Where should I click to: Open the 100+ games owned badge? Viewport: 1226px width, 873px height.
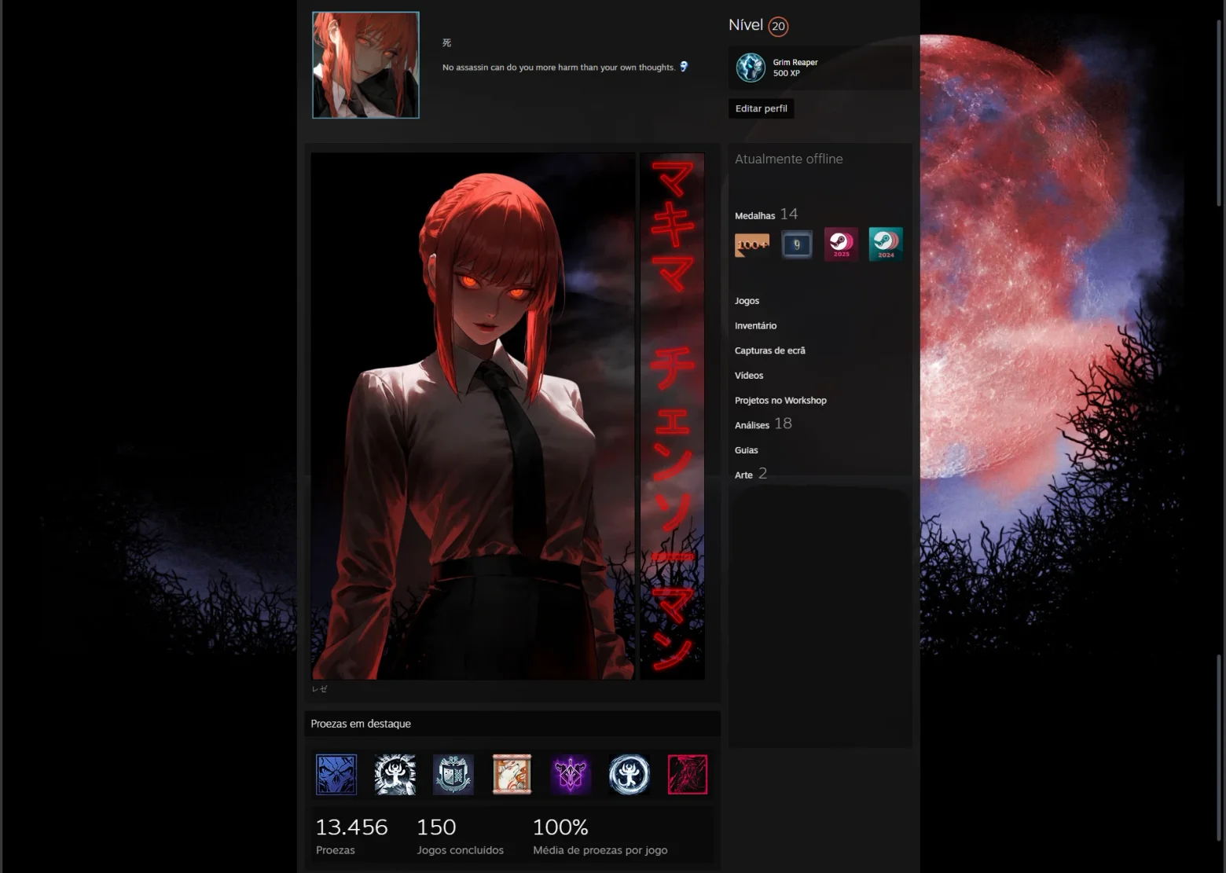pyautogui.click(x=752, y=244)
